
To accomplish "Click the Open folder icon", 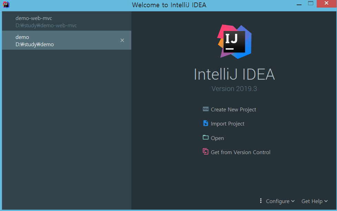I will [x=205, y=138].
